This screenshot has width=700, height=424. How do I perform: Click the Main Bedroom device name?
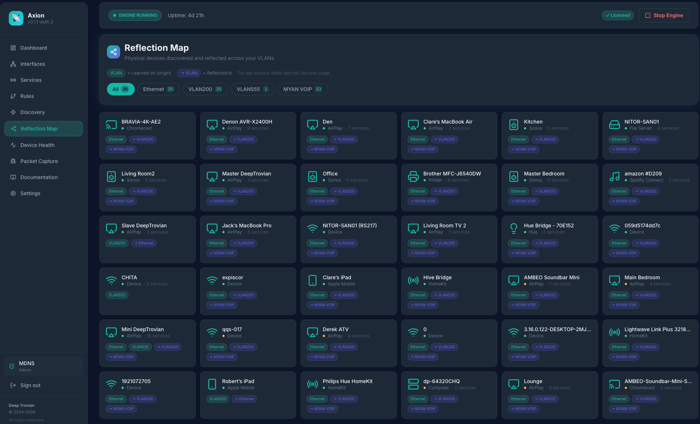pyautogui.click(x=642, y=277)
